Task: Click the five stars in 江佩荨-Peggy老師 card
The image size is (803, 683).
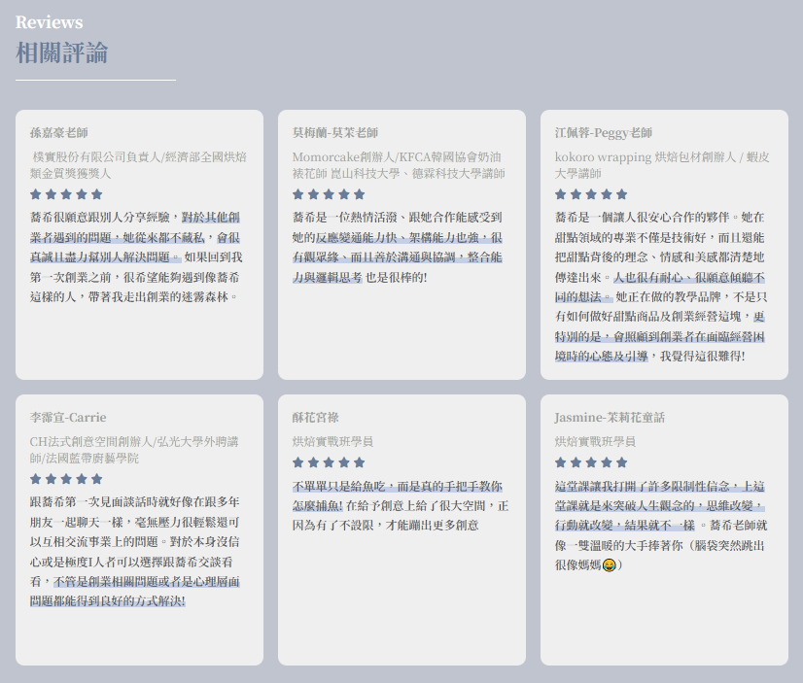Action: [x=591, y=194]
